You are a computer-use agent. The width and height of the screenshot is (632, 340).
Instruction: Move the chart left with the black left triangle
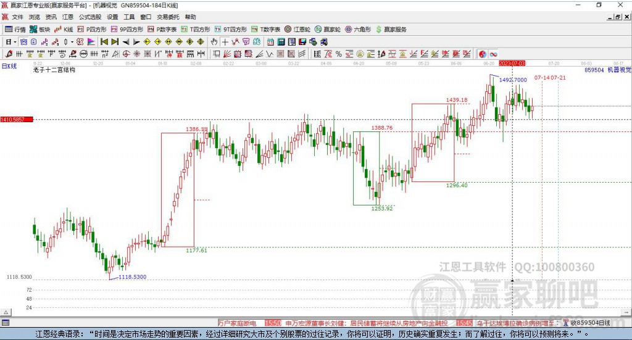[x=126, y=42]
